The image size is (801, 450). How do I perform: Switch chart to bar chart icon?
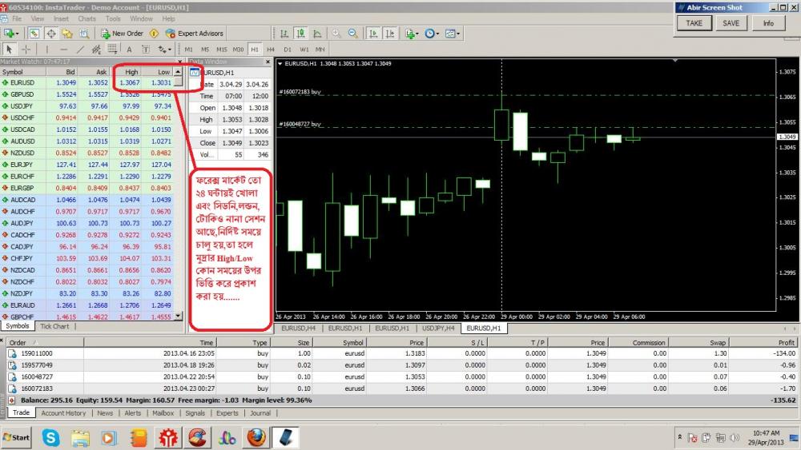click(x=284, y=33)
